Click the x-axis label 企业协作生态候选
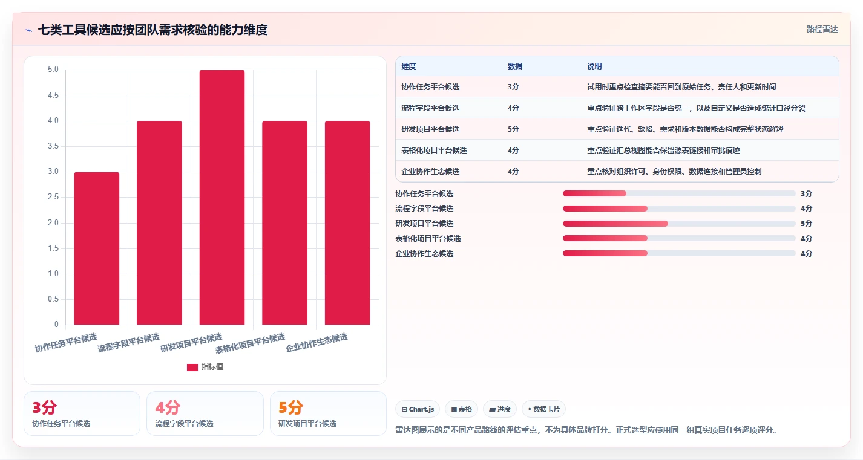The height and width of the screenshot is (460, 863). 317,343
